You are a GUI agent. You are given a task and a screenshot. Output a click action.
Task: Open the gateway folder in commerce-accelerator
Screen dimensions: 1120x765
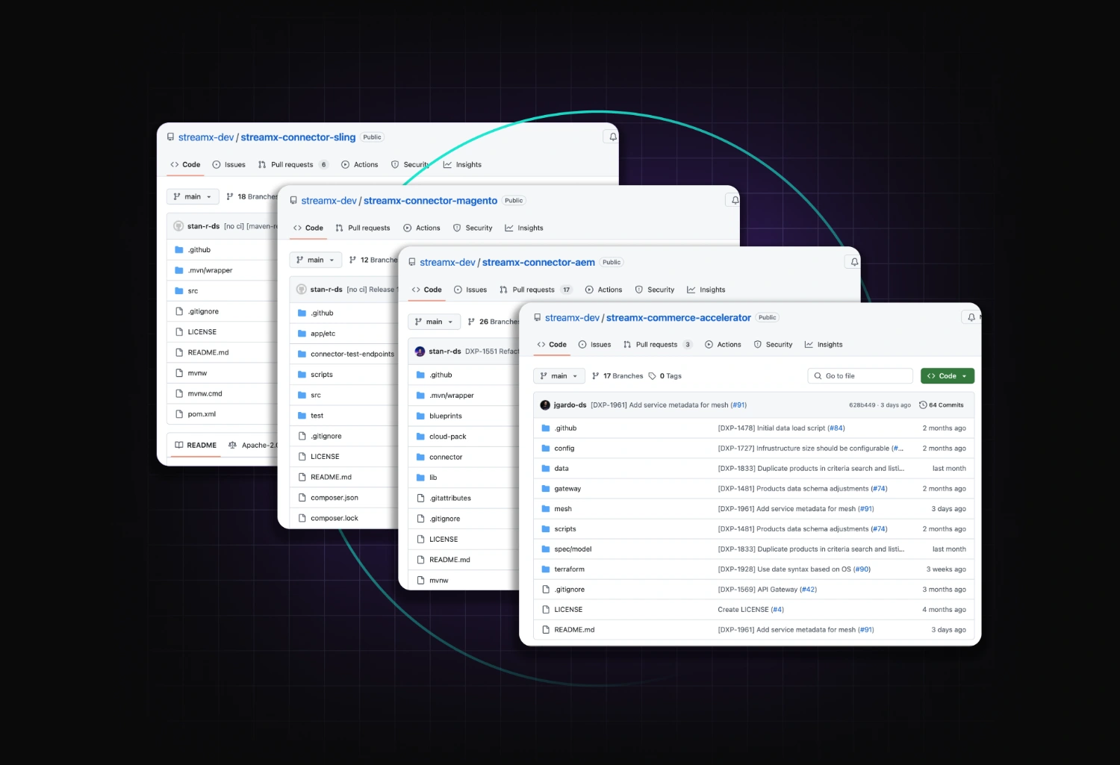point(567,488)
